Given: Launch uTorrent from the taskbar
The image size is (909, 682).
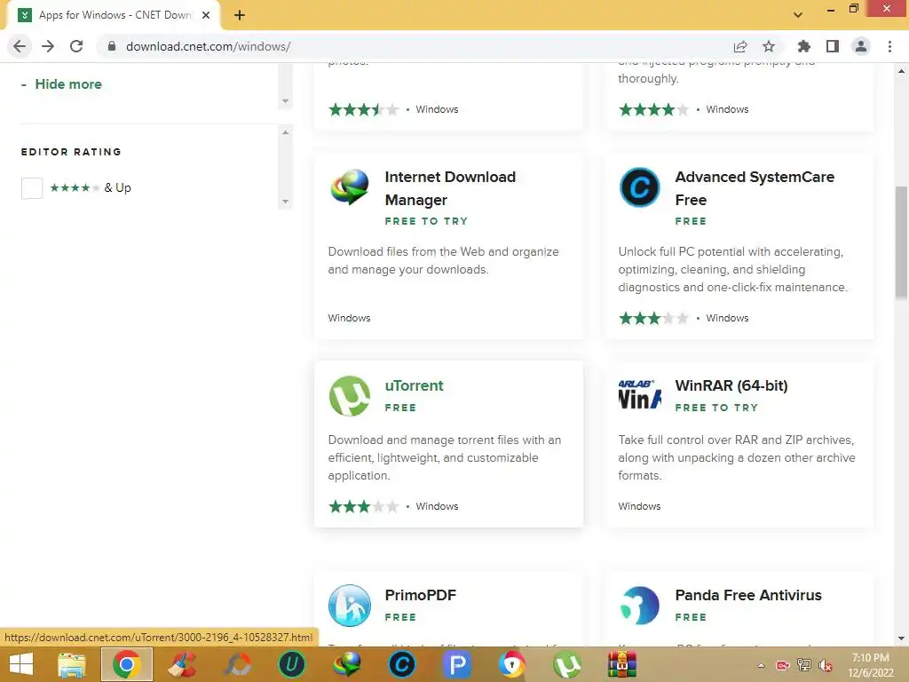Looking at the screenshot, I should [567, 664].
